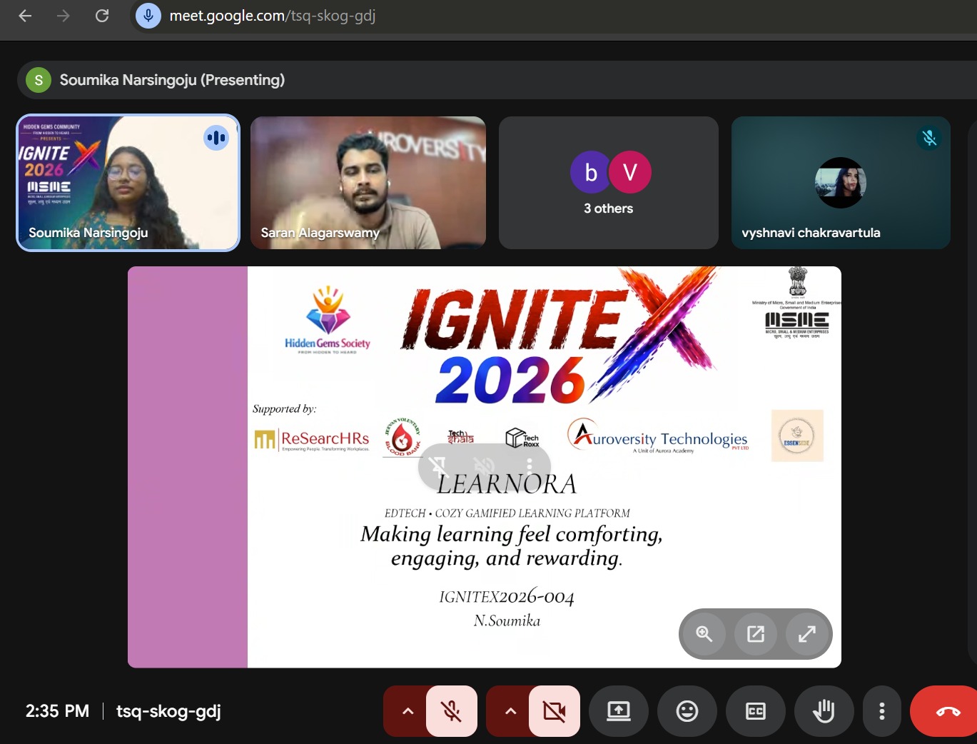The image size is (977, 744).
Task: Go back to the previous page
Action: click(x=26, y=16)
